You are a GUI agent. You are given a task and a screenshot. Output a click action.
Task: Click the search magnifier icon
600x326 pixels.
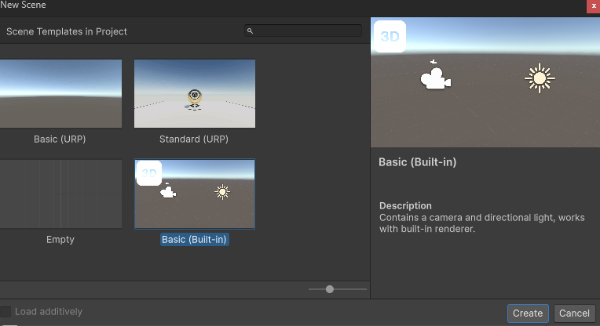[250, 31]
